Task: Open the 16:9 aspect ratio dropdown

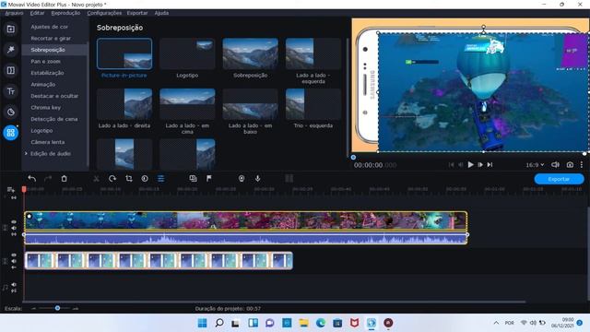Action: point(535,164)
